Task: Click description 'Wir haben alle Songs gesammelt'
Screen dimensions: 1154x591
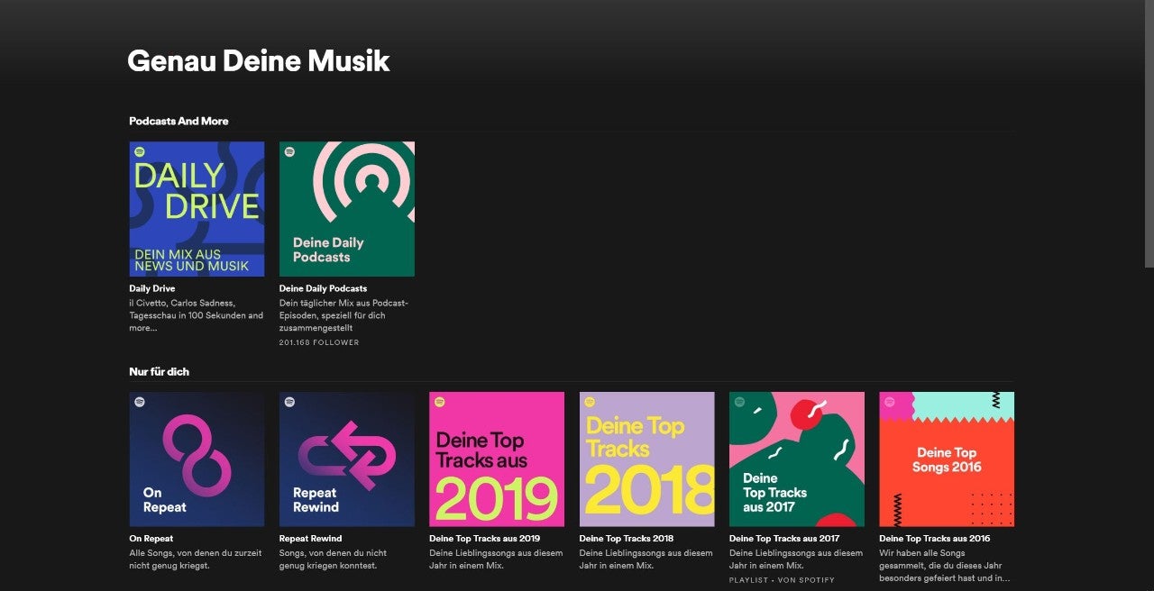Action: 945,565
